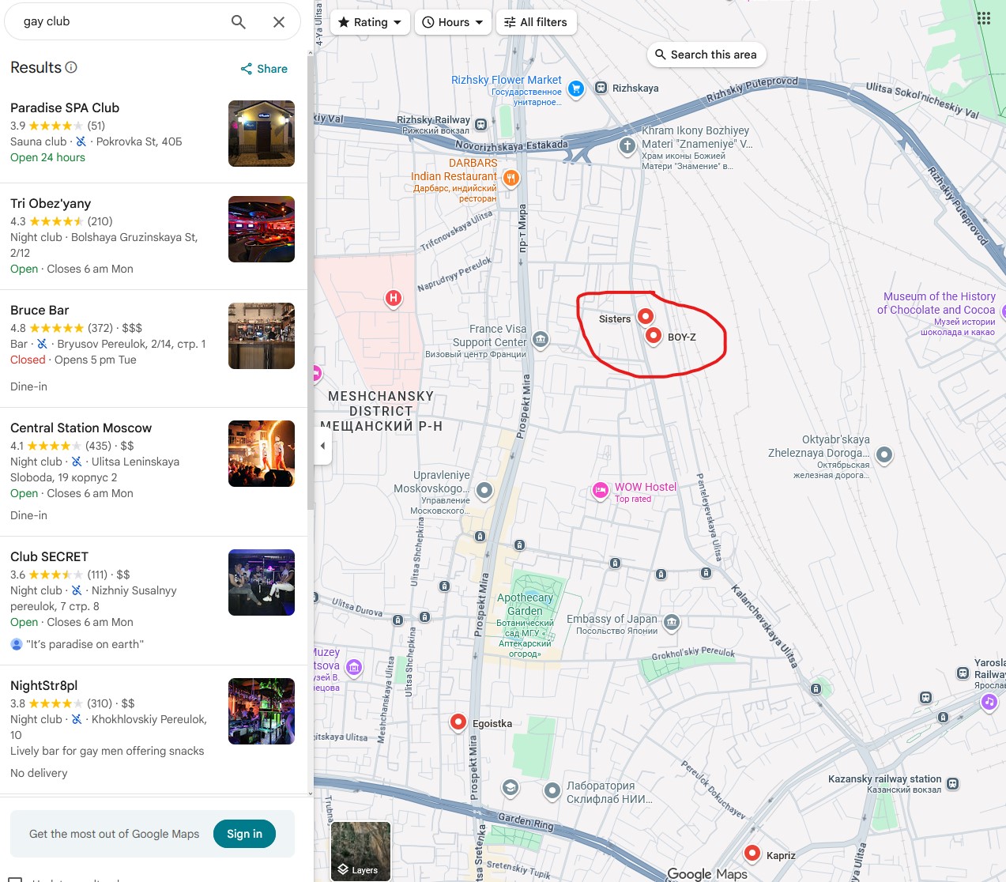Image resolution: width=1006 pixels, height=882 pixels.
Task: Collapse the side results panel
Action: click(x=322, y=446)
